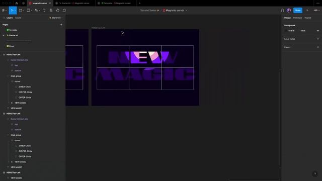322x181 pixels.
Task: Open the zoom level dropdown
Action: (x=316, y=10)
